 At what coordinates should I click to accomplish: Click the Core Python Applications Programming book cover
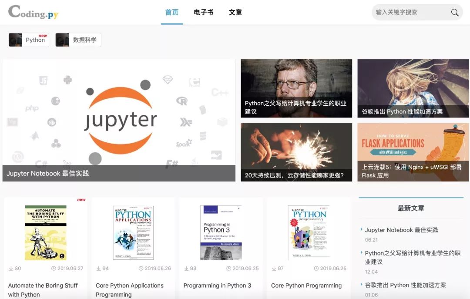(x=134, y=233)
